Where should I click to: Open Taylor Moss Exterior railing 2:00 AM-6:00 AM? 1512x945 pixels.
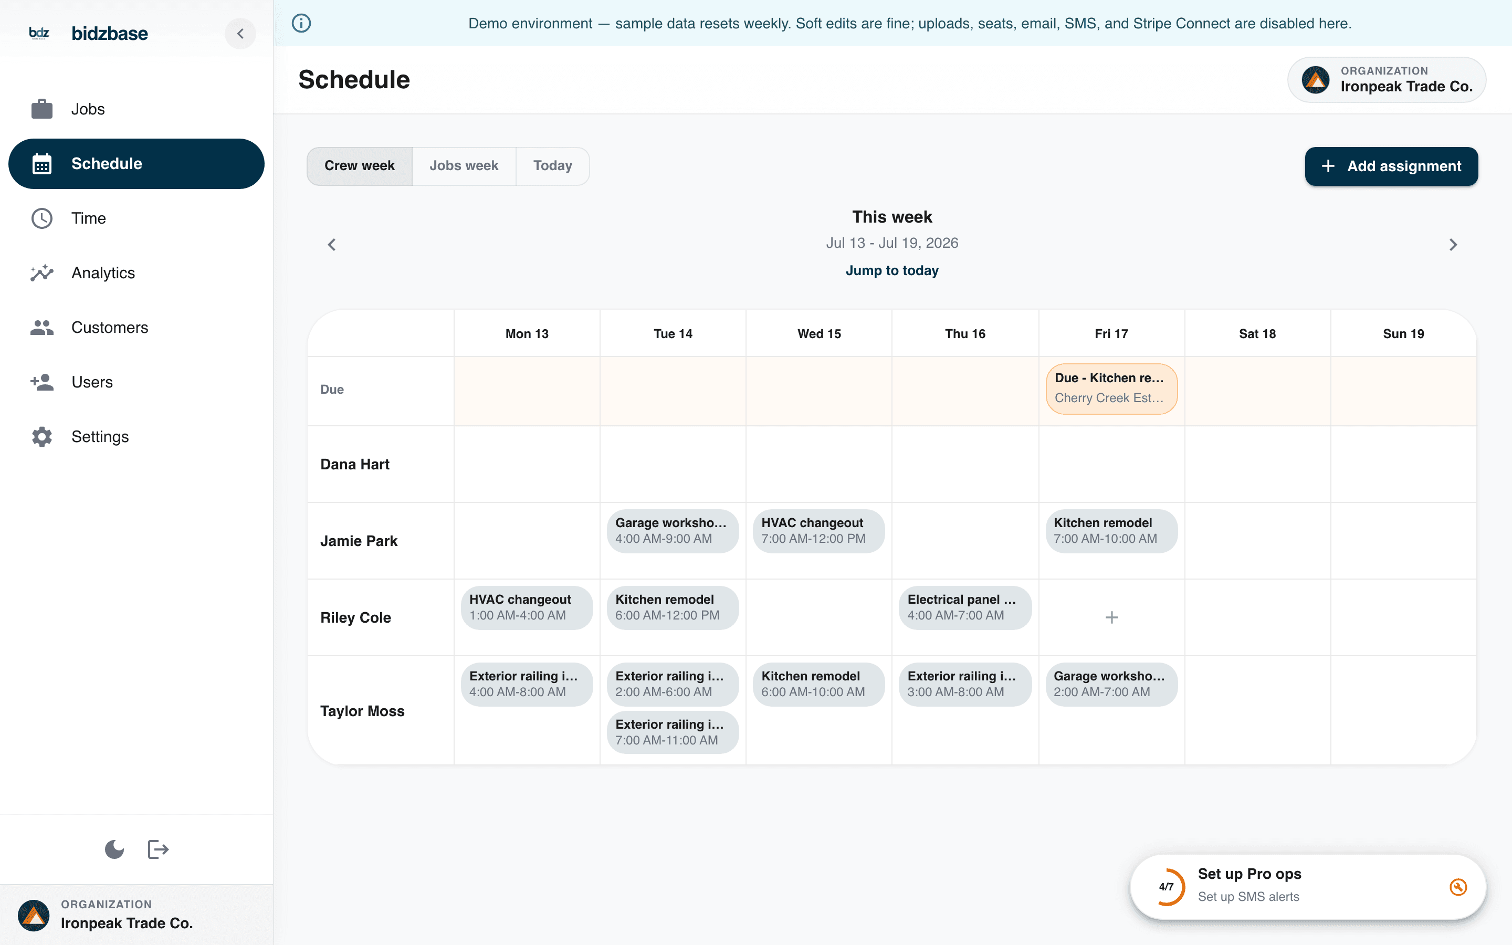click(673, 685)
